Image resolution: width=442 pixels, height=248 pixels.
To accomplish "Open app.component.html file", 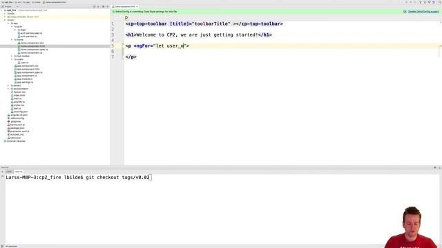I will click(x=28, y=69).
